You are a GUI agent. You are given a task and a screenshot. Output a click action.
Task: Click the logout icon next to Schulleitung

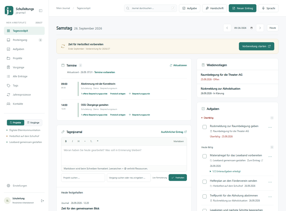pos(42,201)
